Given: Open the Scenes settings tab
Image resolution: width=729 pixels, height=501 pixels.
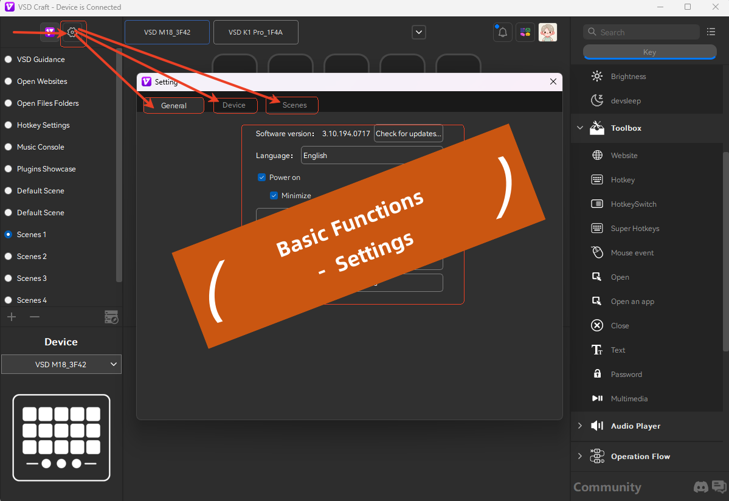Looking at the screenshot, I should tap(294, 105).
